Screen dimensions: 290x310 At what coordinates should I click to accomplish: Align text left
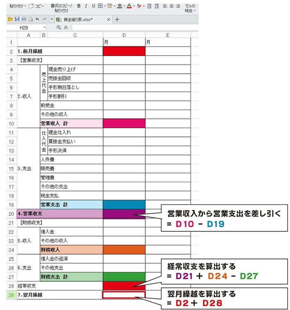(165, 6)
